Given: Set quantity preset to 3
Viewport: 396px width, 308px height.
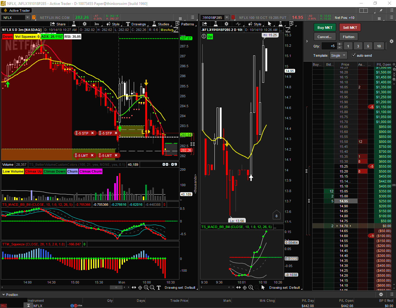Looking at the screenshot, I should (358, 46).
